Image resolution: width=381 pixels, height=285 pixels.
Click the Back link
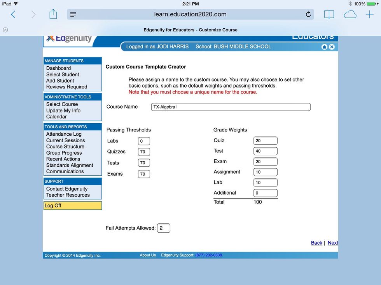[x=316, y=243]
